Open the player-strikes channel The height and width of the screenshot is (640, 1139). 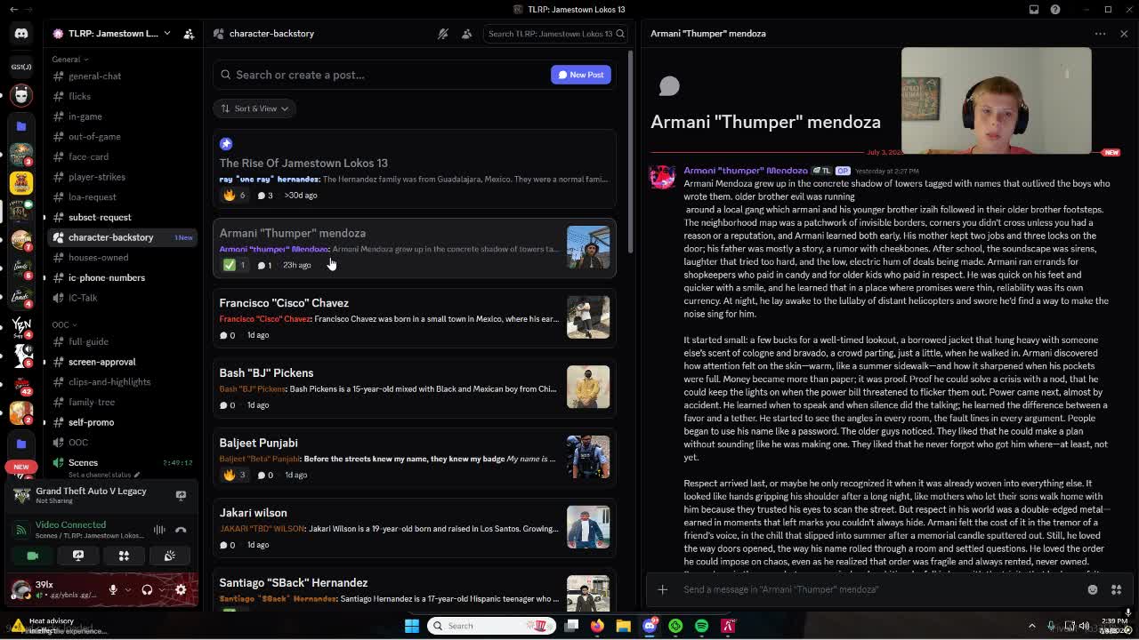[x=124, y=177]
